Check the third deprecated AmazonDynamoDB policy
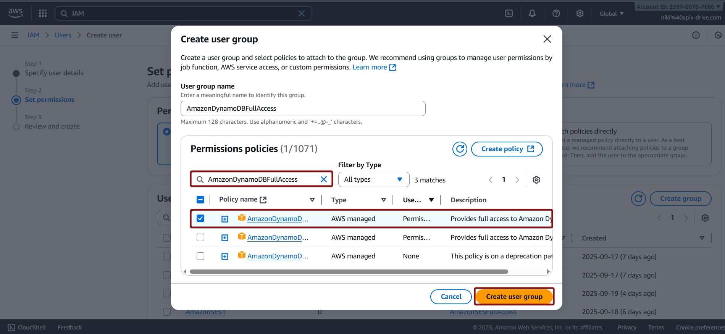The image size is (725, 334). tap(200, 256)
